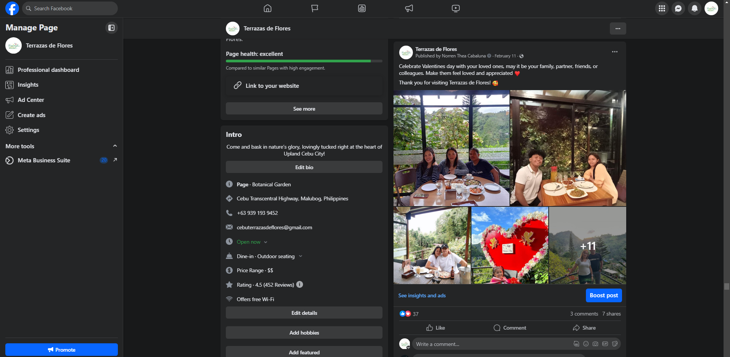Viewport: 730px width, 357px height.
Task: Open Professional dashboard in sidebar
Action: pos(61,70)
